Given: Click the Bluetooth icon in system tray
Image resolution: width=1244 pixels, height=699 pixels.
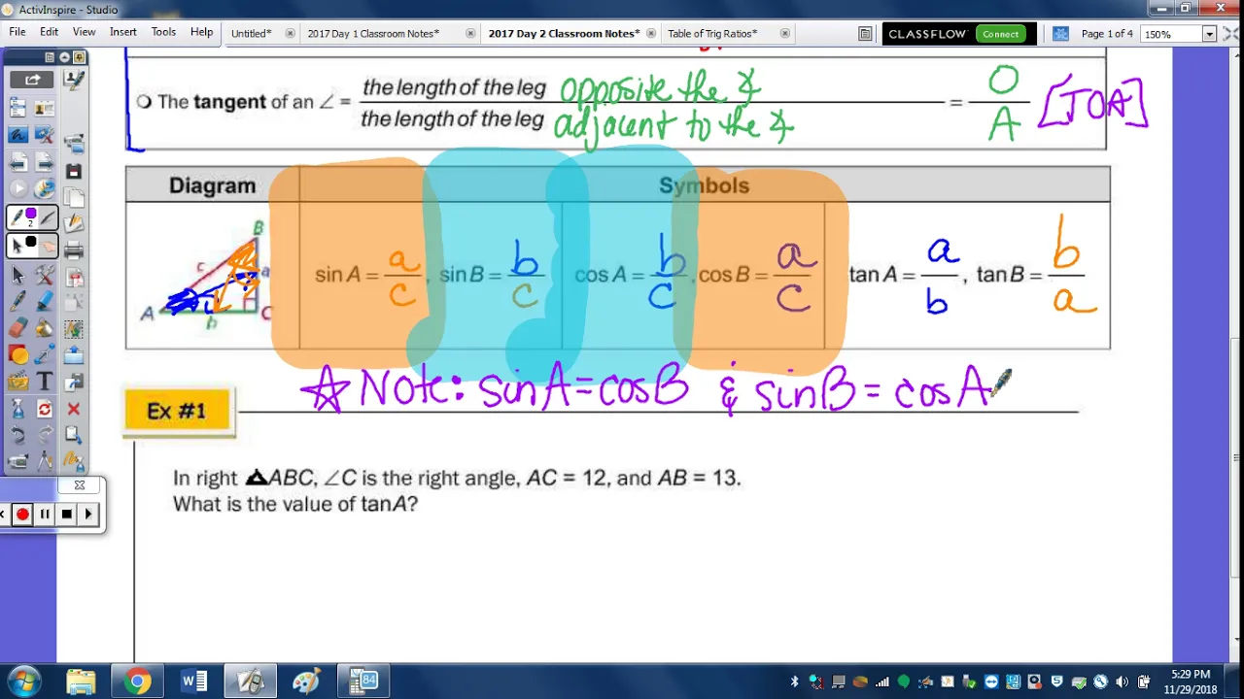Looking at the screenshot, I should click(x=794, y=682).
